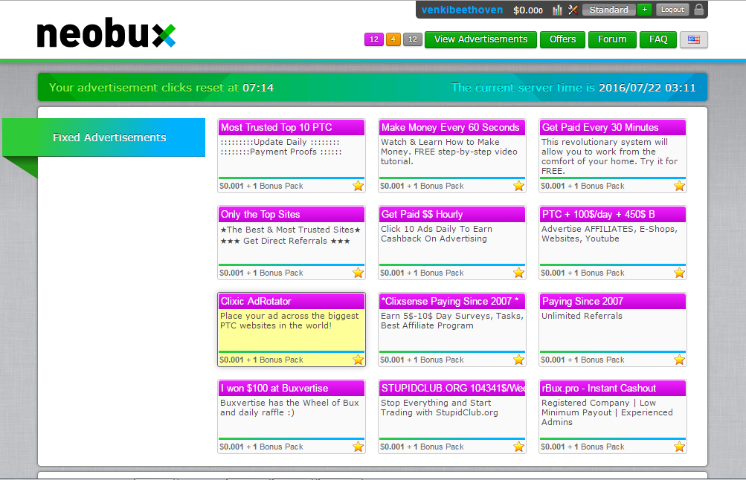The height and width of the screenshot is (480, 746).
Task: Click star on Clixsense Paying Since 2007 ad
Action: click(518, 360)
